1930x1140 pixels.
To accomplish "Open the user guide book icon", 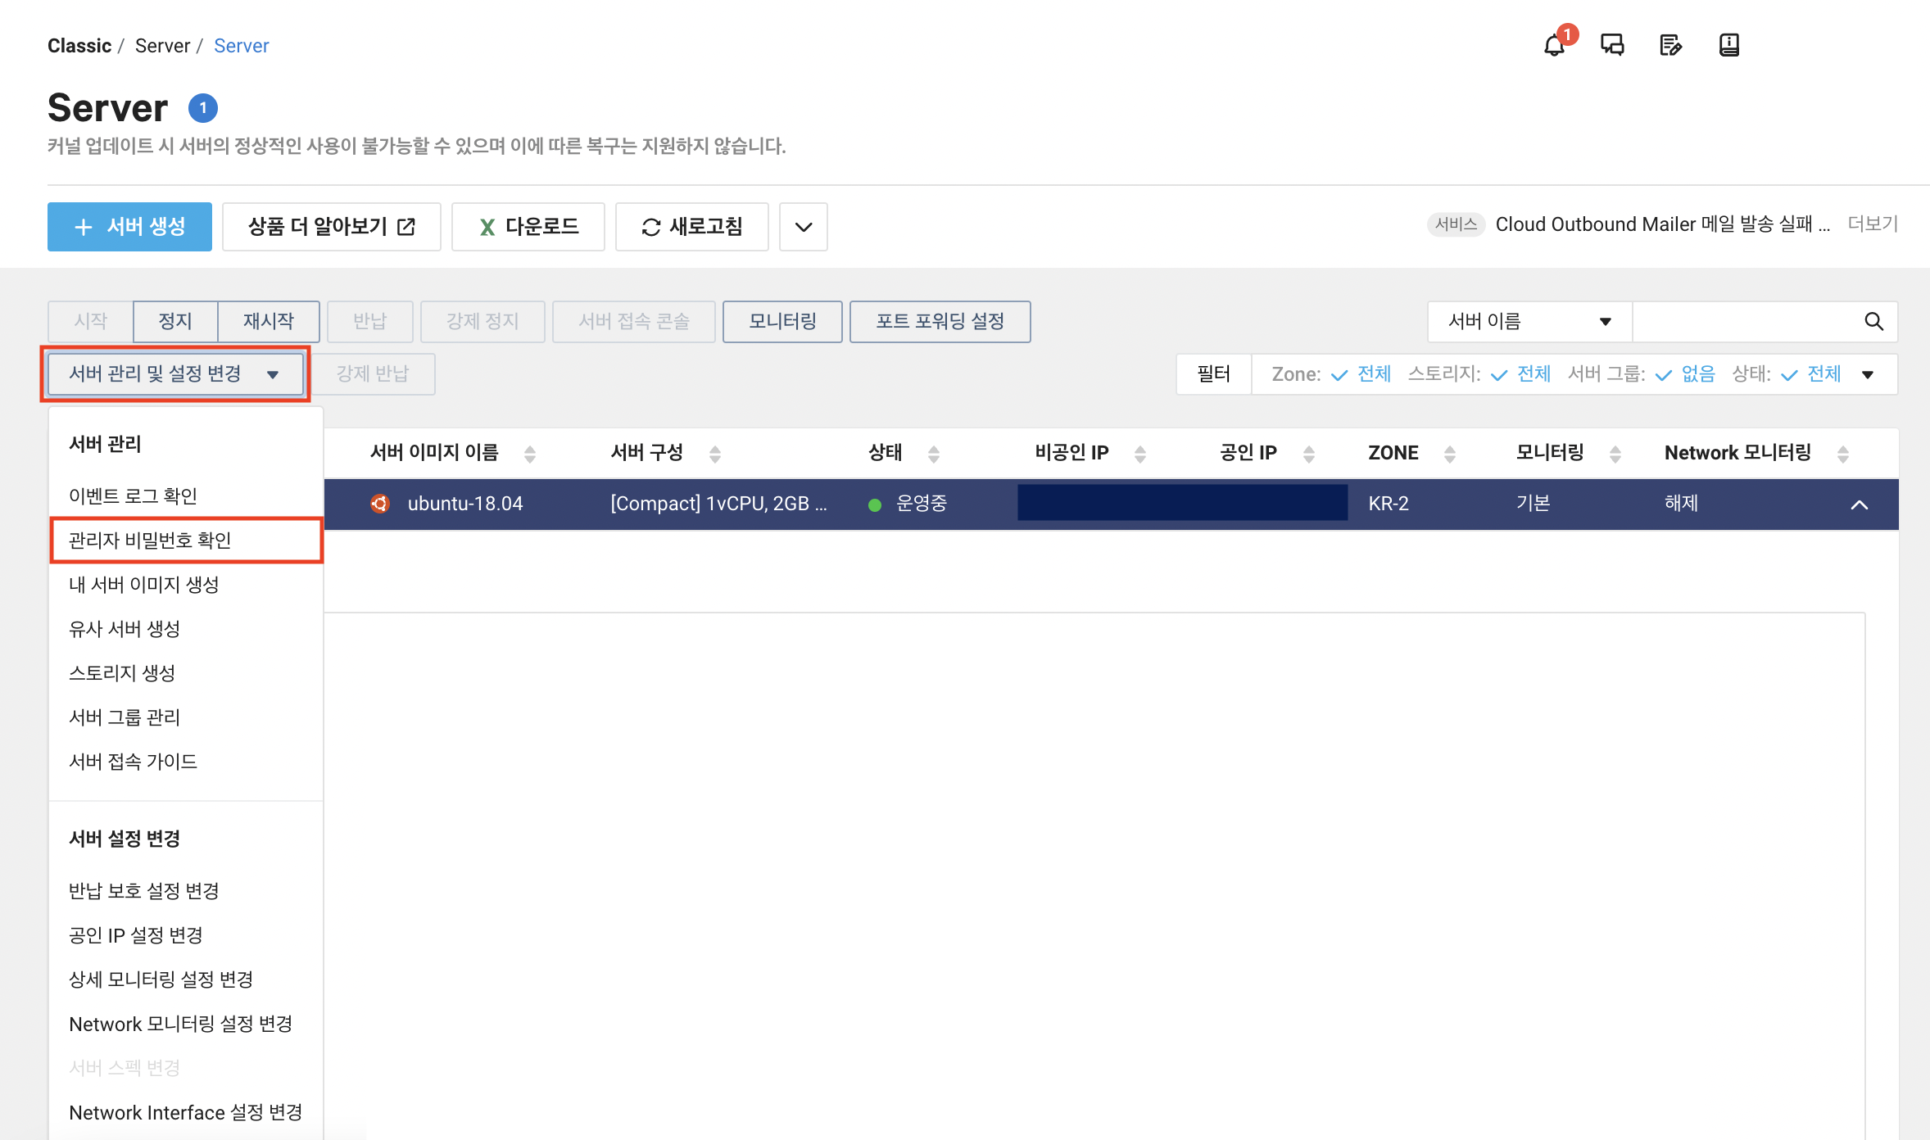I will click(1728, 45).
